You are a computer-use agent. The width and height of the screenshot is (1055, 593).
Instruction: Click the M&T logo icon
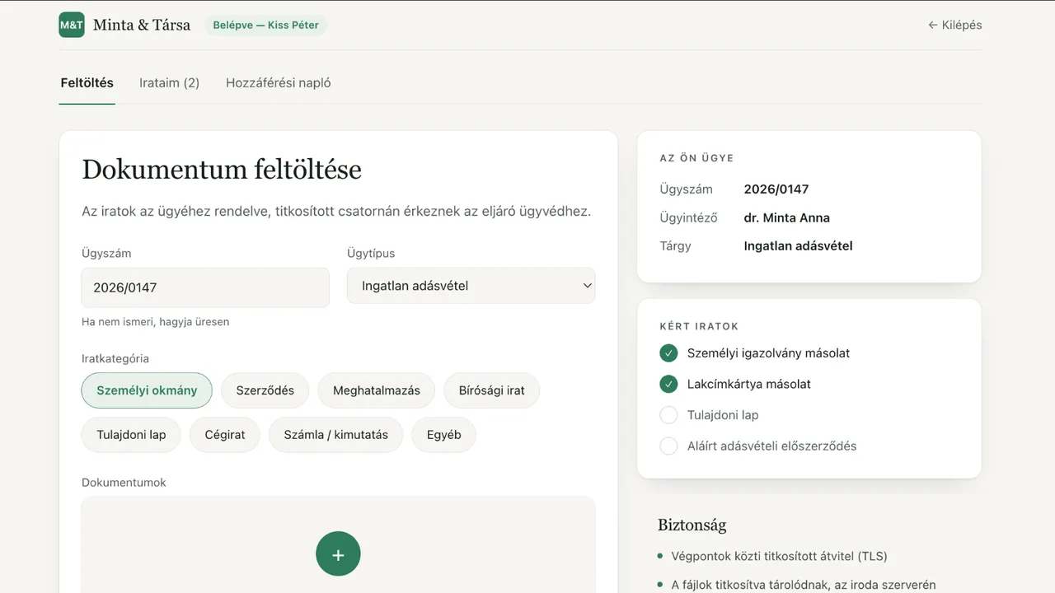pos(72,25)
